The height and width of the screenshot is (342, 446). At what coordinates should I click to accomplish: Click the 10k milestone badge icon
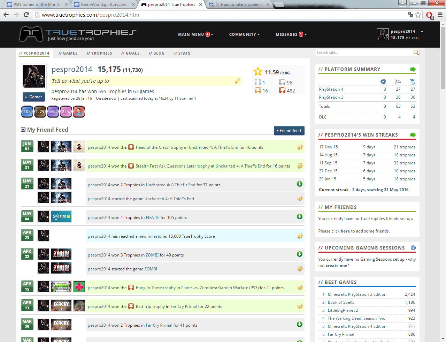pyautogui.click(x=27, y=112)
